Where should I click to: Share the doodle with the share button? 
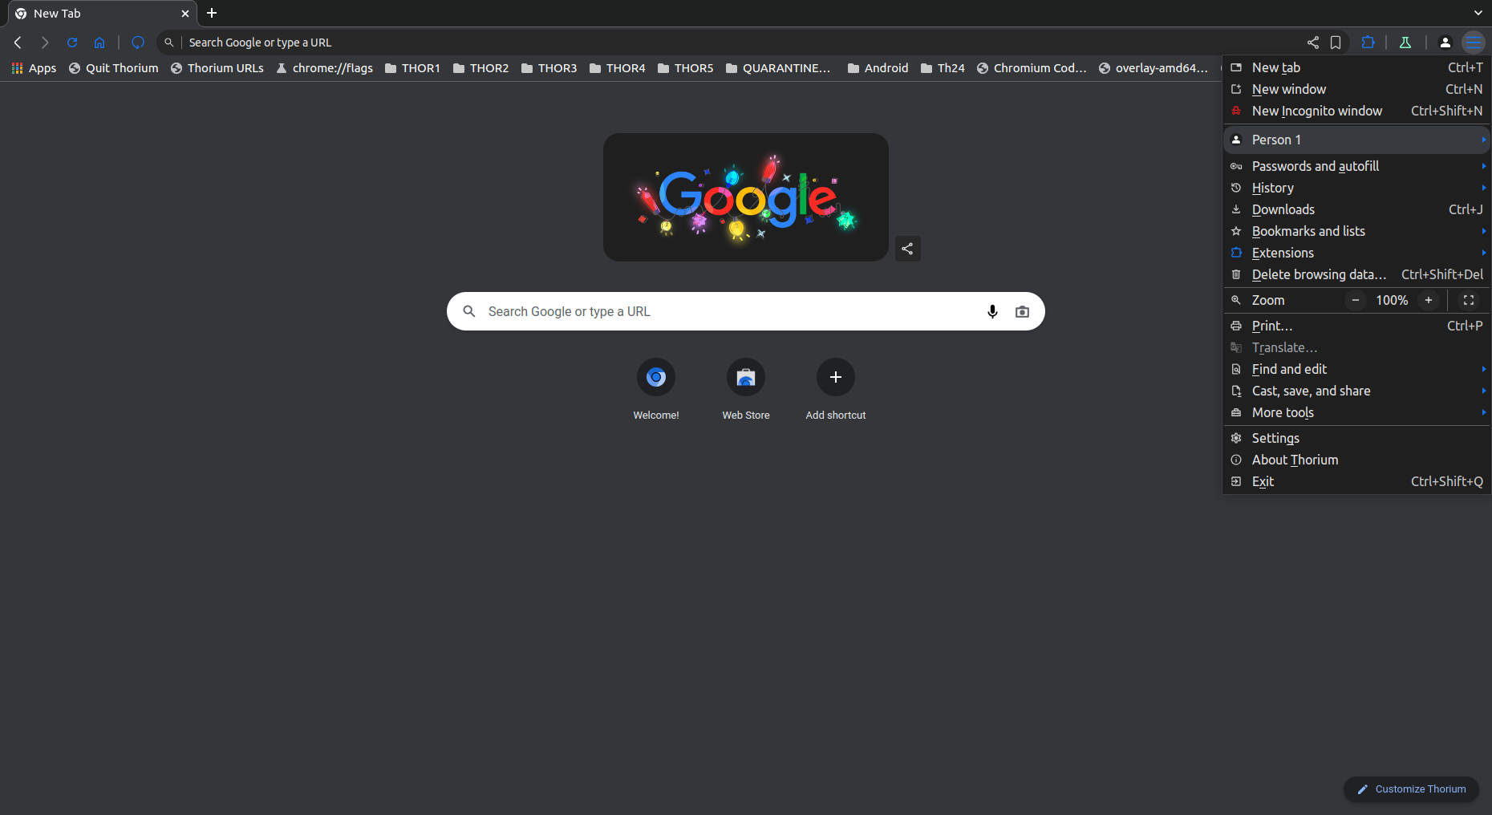coord(907,249)
